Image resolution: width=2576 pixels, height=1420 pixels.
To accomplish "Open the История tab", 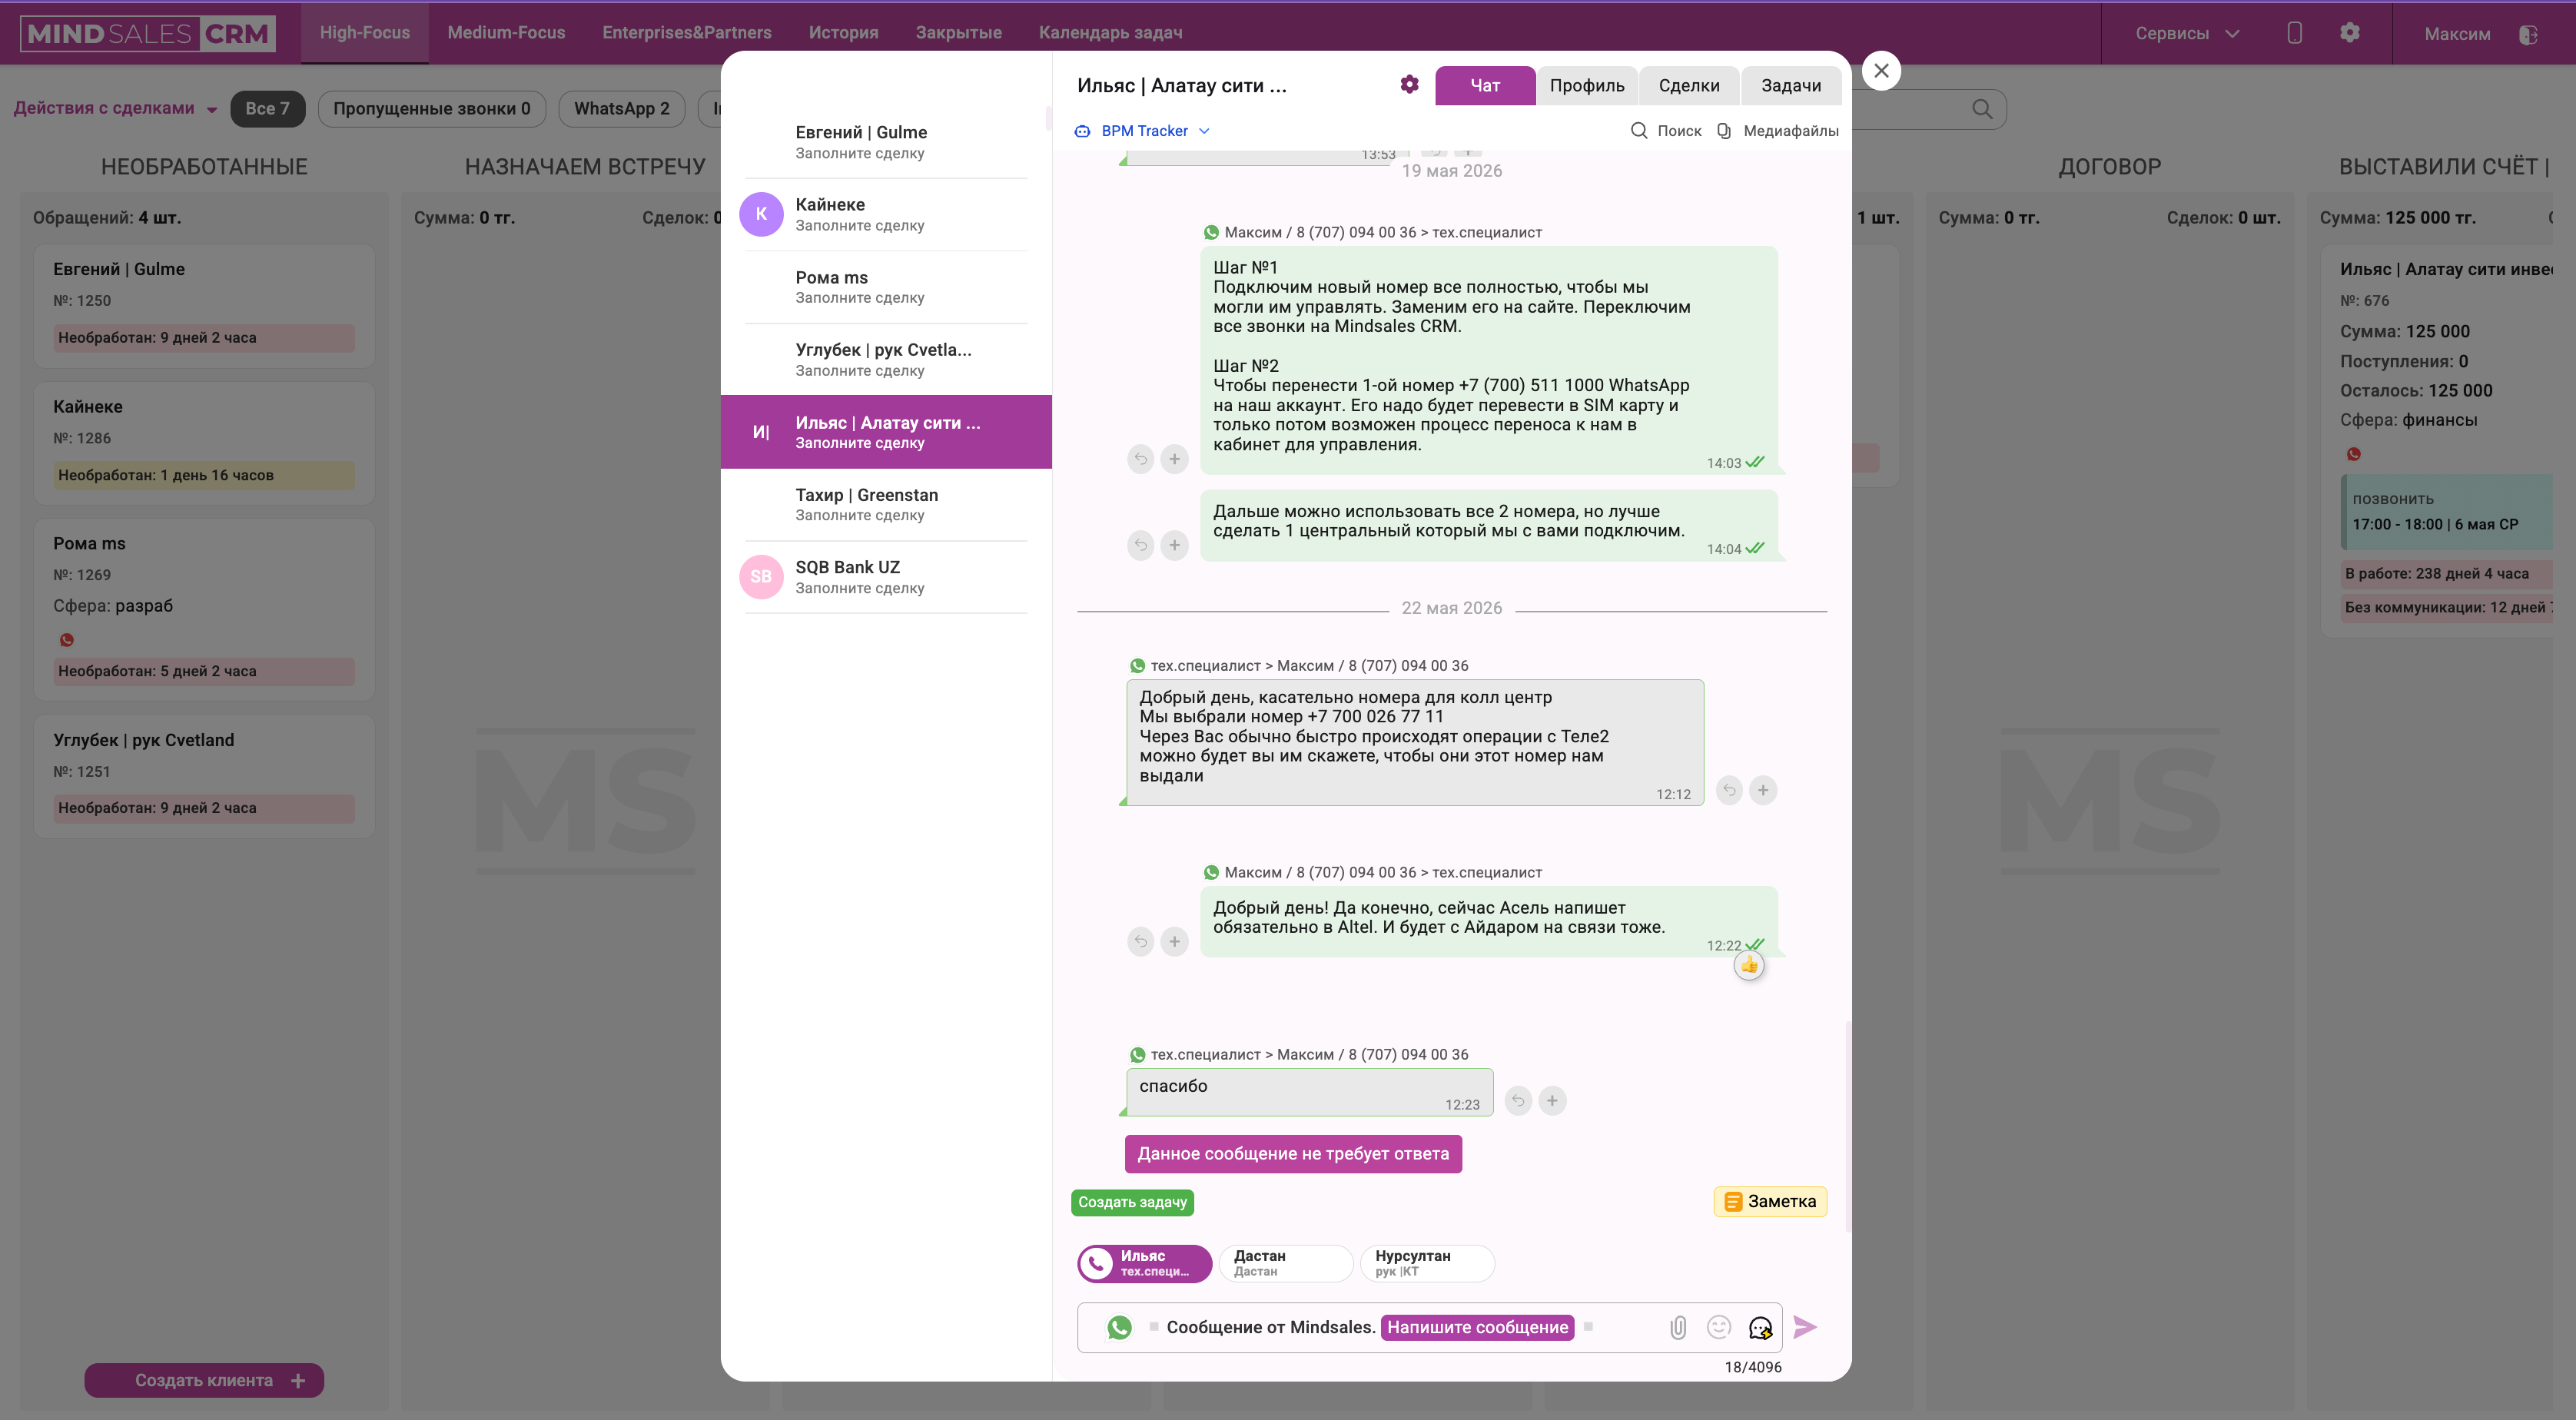I will pos(843,32).
